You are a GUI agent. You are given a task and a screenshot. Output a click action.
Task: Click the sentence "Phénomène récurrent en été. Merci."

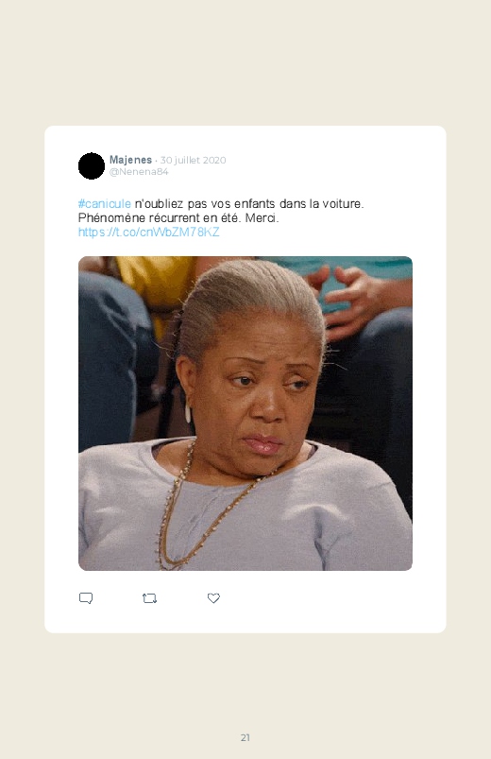pos(178,218)
